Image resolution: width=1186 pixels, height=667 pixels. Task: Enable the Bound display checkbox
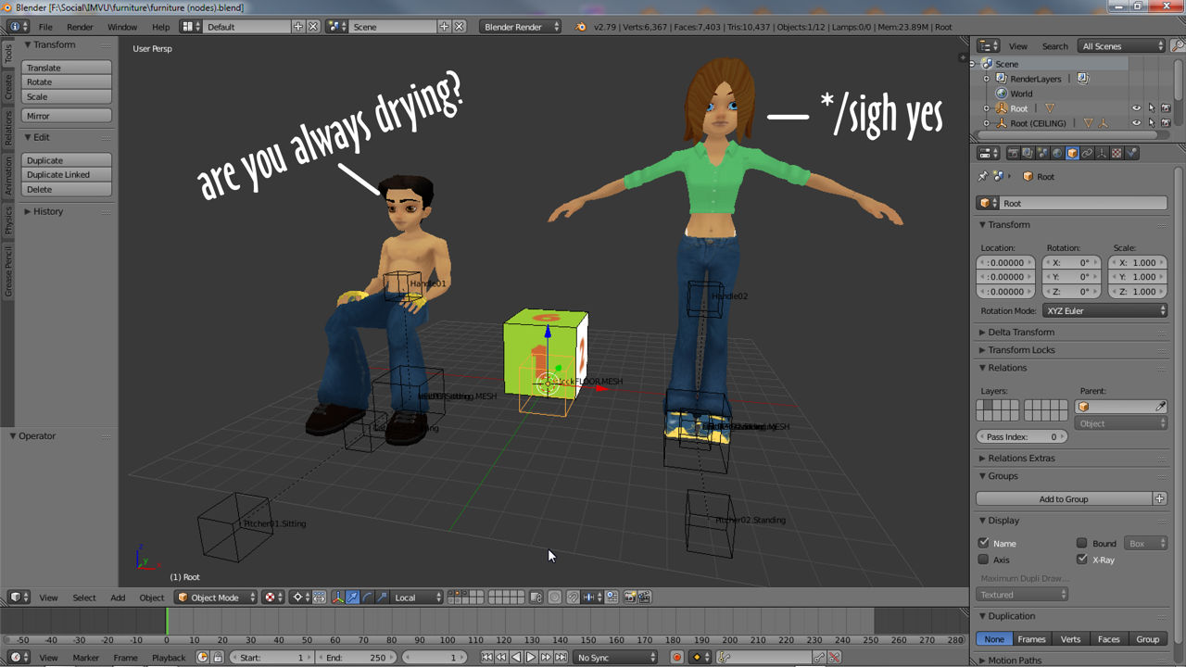(1081, 543)
